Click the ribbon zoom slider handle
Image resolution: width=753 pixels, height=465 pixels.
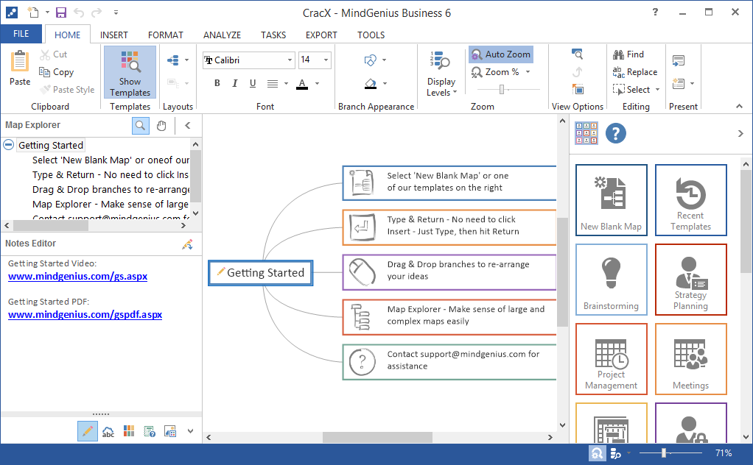pos(501,89)
